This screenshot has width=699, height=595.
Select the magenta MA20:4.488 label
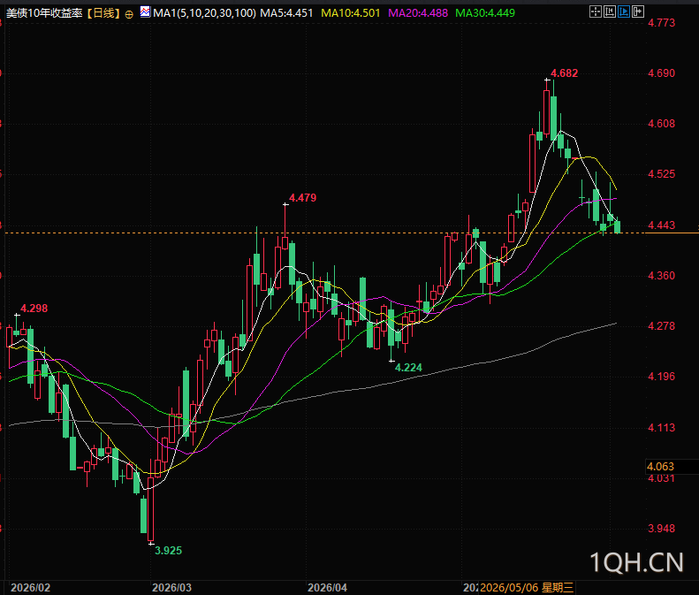click(418, 13)
